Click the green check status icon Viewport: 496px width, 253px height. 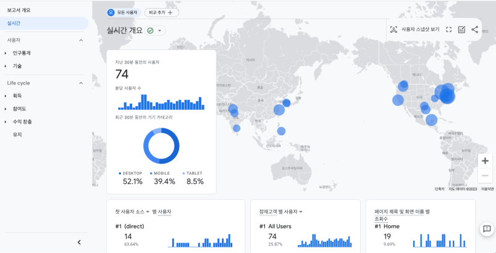[150, 31]
